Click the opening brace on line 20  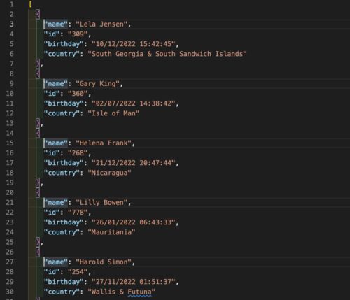coord(38,192)
